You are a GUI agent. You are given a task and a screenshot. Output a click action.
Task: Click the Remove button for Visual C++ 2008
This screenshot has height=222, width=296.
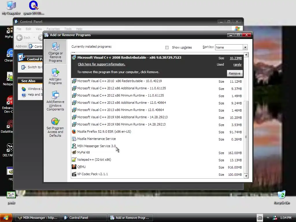click(x=235, y=73)
